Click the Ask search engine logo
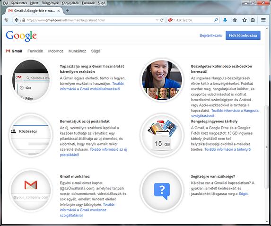Screen dimensions: 271x226 pyautogui.click(x=170, y=20)
